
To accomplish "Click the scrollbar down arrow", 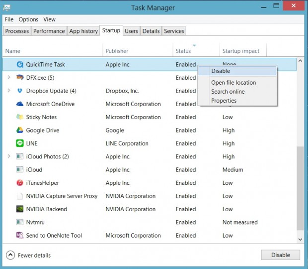I will [x=301, y=239].
